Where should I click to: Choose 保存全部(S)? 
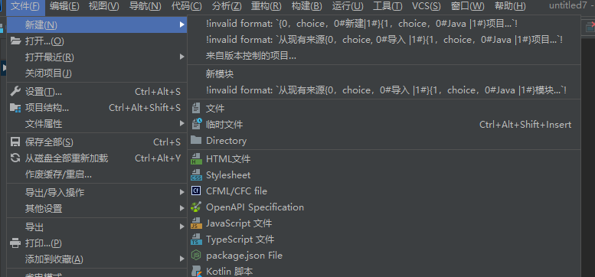(96, 142)
